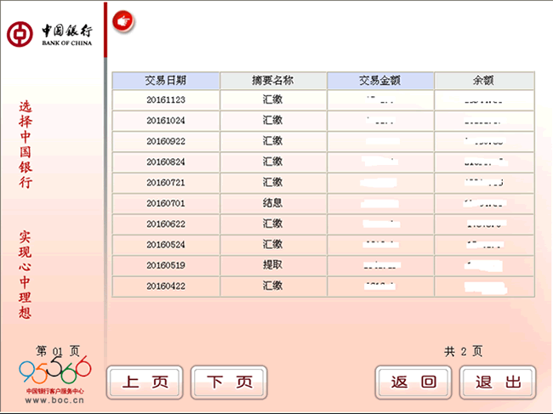The height and width of the screenshot is (414, 553).
Task: Click the 95566 customer service logo
Action: 54,371
